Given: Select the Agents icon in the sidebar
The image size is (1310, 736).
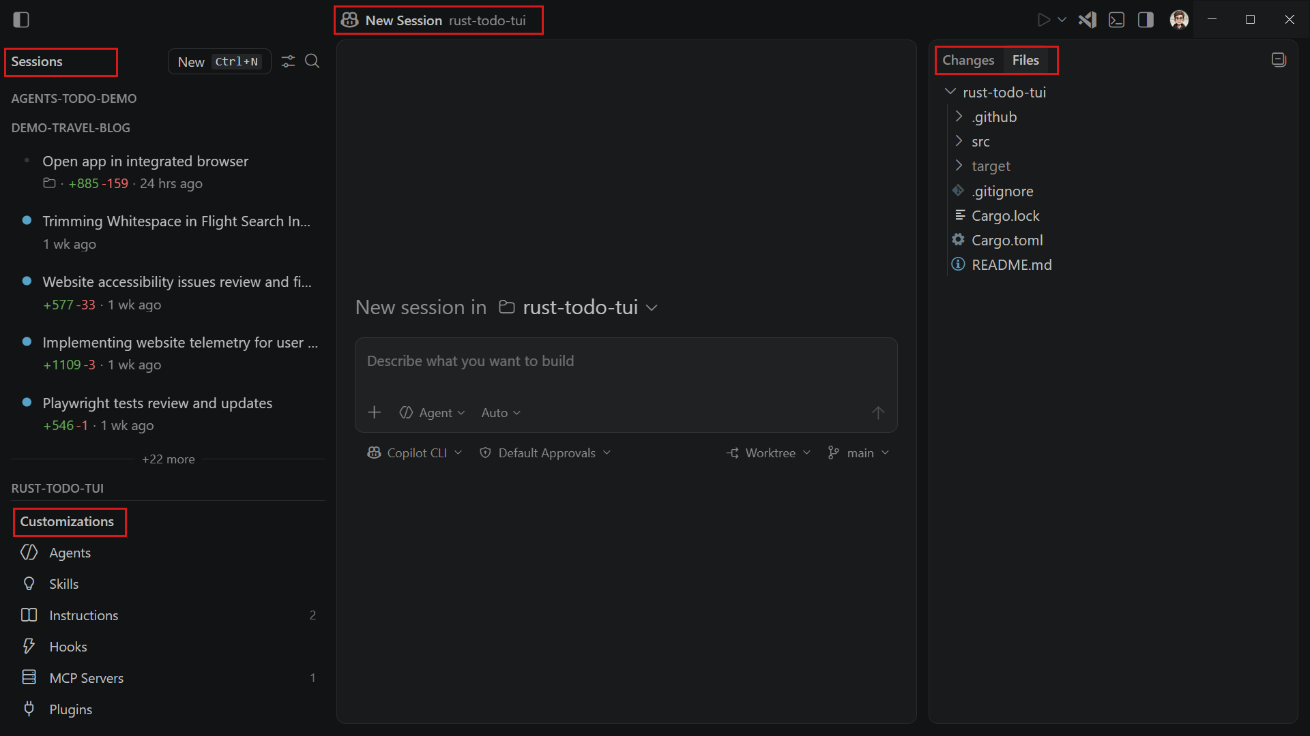Looking at the screenshot, I should point(29,553).
